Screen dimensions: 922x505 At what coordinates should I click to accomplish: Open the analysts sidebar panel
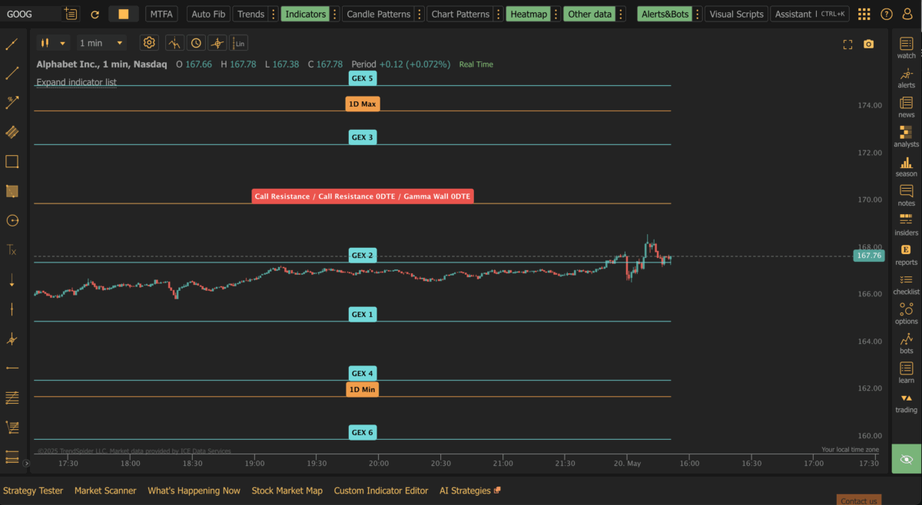(x=906, y=136)
